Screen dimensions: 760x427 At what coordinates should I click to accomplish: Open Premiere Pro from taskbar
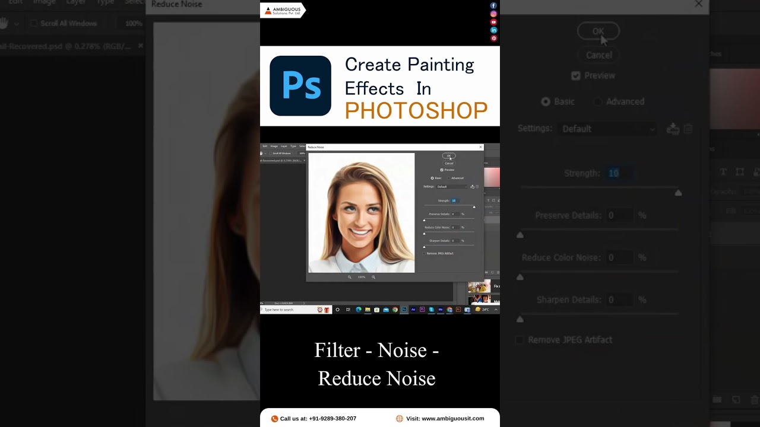pos(422,310)
